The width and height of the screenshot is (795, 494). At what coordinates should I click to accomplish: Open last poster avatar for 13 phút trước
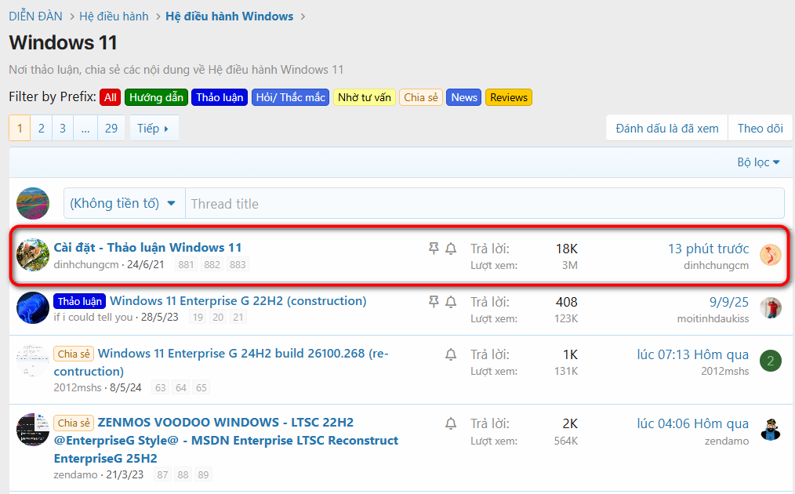(770, 255)
